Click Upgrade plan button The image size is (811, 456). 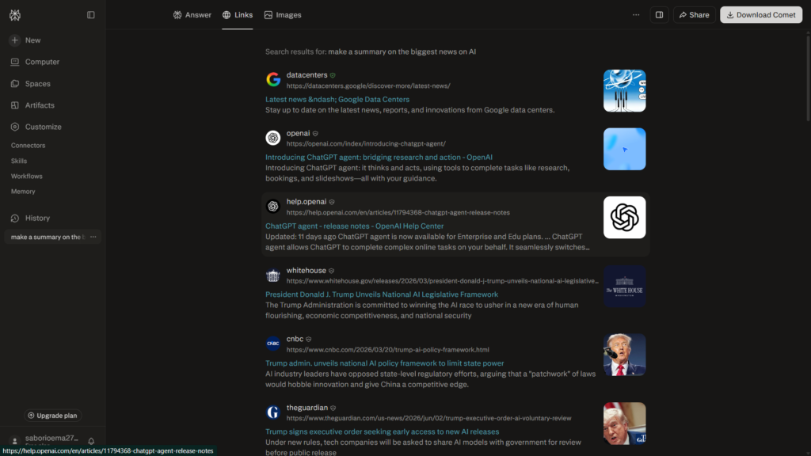click(x=52, y=416)
